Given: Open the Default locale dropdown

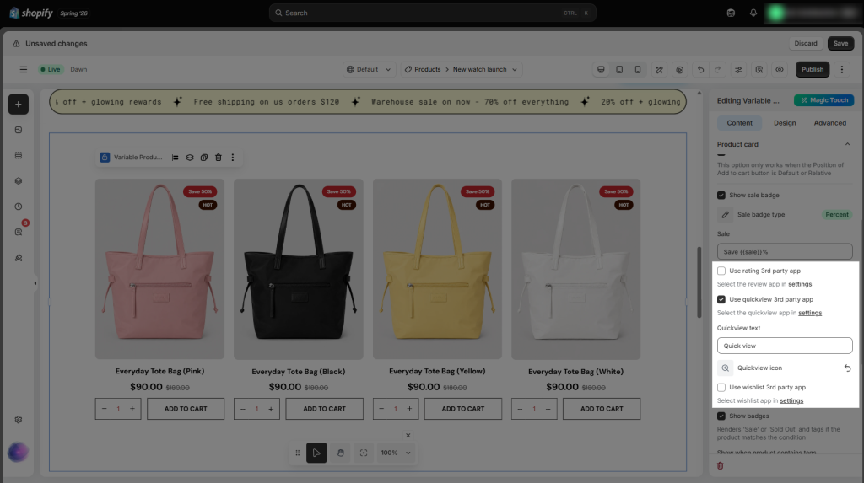Looking at the screenshot, I should pyautogui.click(x=369, y=69).
